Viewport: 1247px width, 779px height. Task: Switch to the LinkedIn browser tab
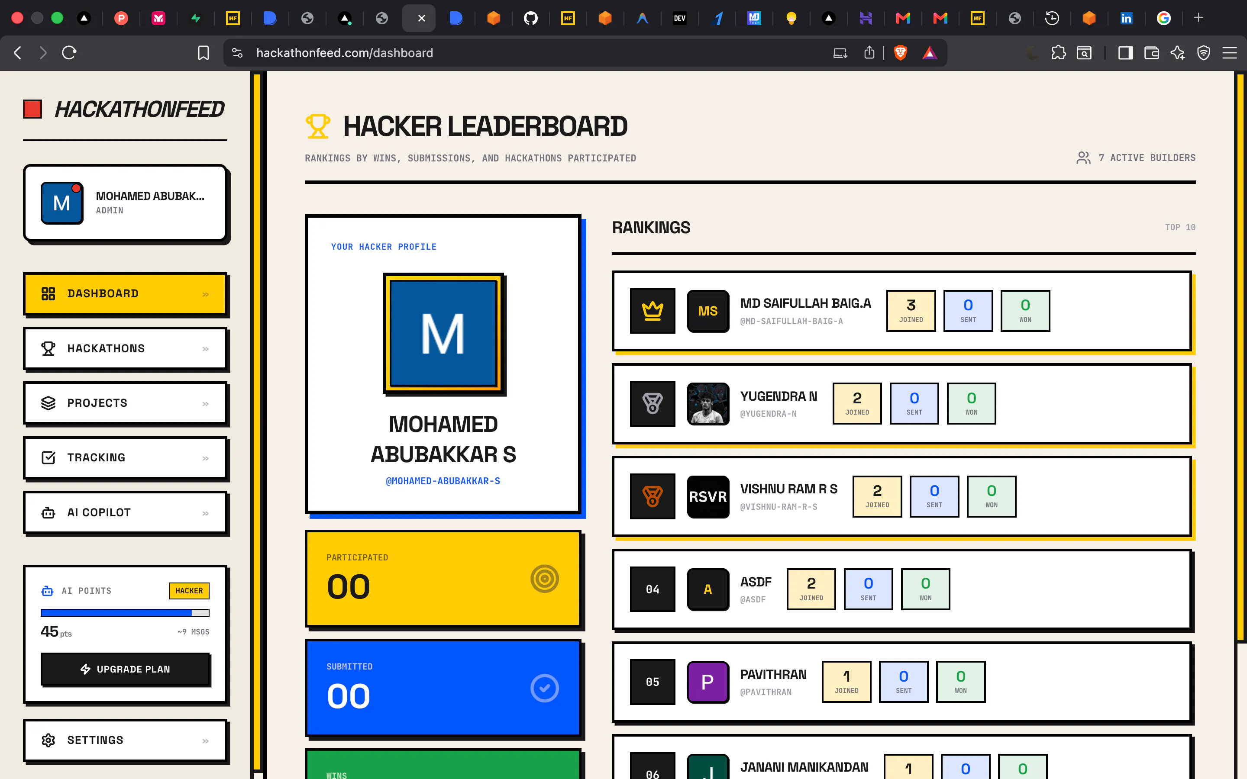[1127, 19]
